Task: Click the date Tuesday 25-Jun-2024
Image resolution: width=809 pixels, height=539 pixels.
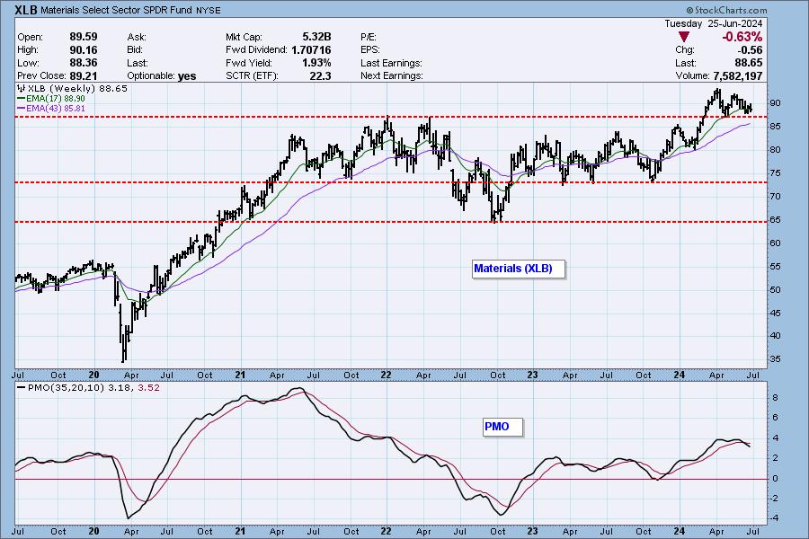Action: tap(713, 23)
